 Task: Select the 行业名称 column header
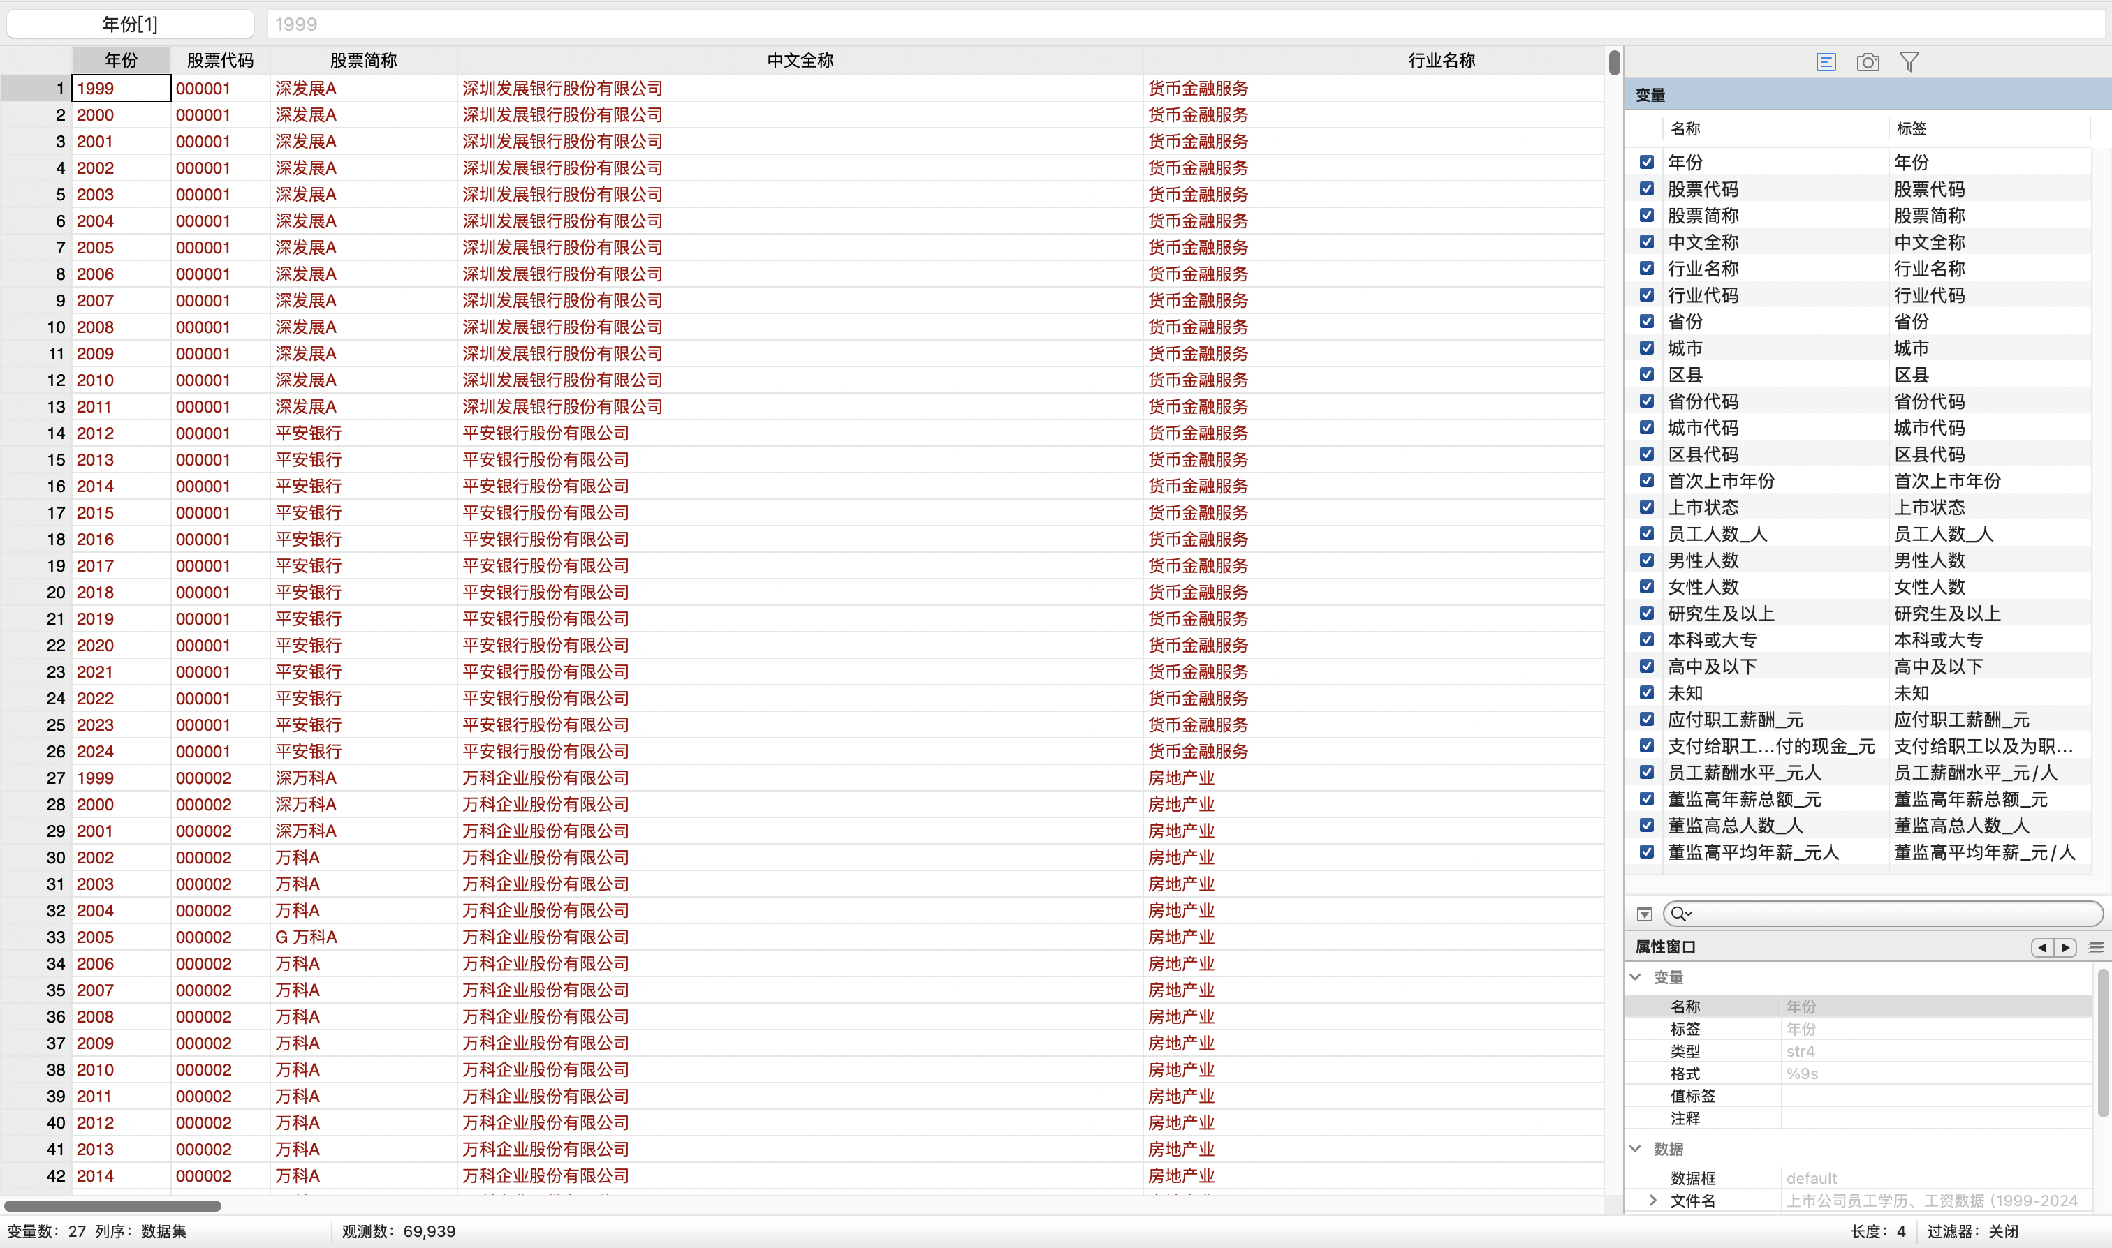[1441, 61]
